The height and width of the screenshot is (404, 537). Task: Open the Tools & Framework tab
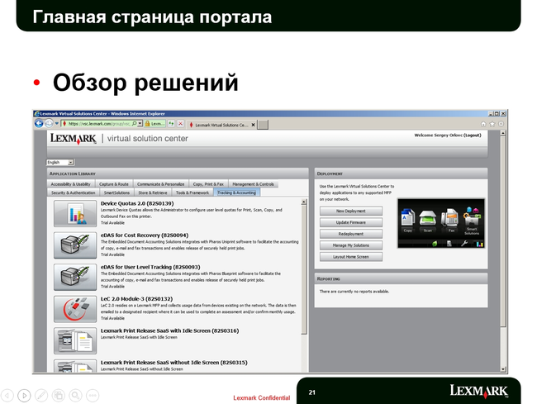(192, 192)
